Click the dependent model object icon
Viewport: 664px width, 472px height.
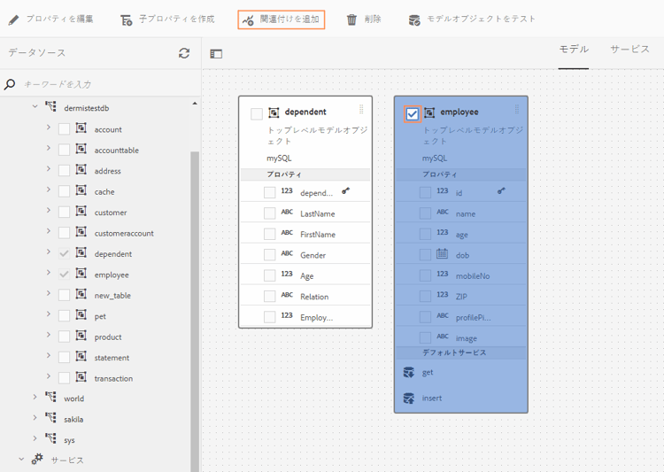point(274,112)
